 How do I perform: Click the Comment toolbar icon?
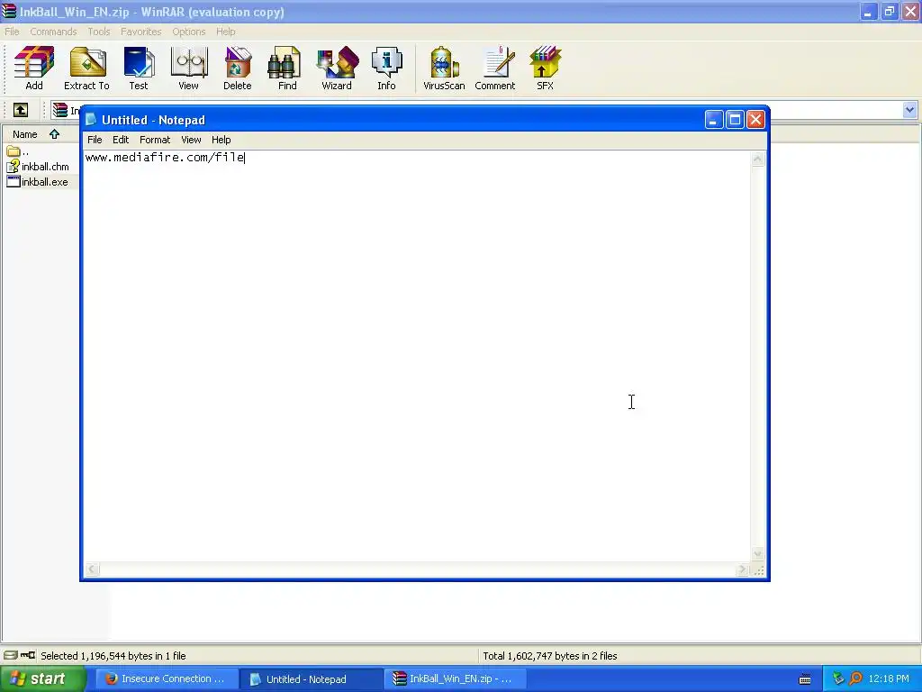pos(495,68)
